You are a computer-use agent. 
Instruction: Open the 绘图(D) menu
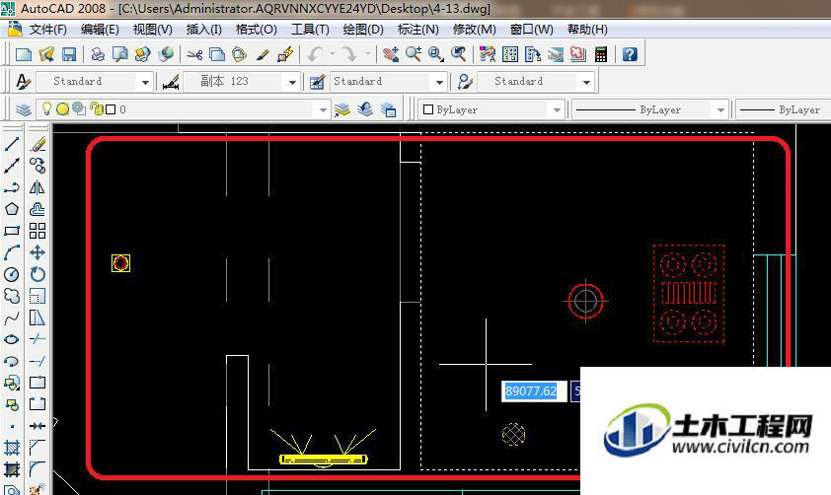(x=363, y=30)
